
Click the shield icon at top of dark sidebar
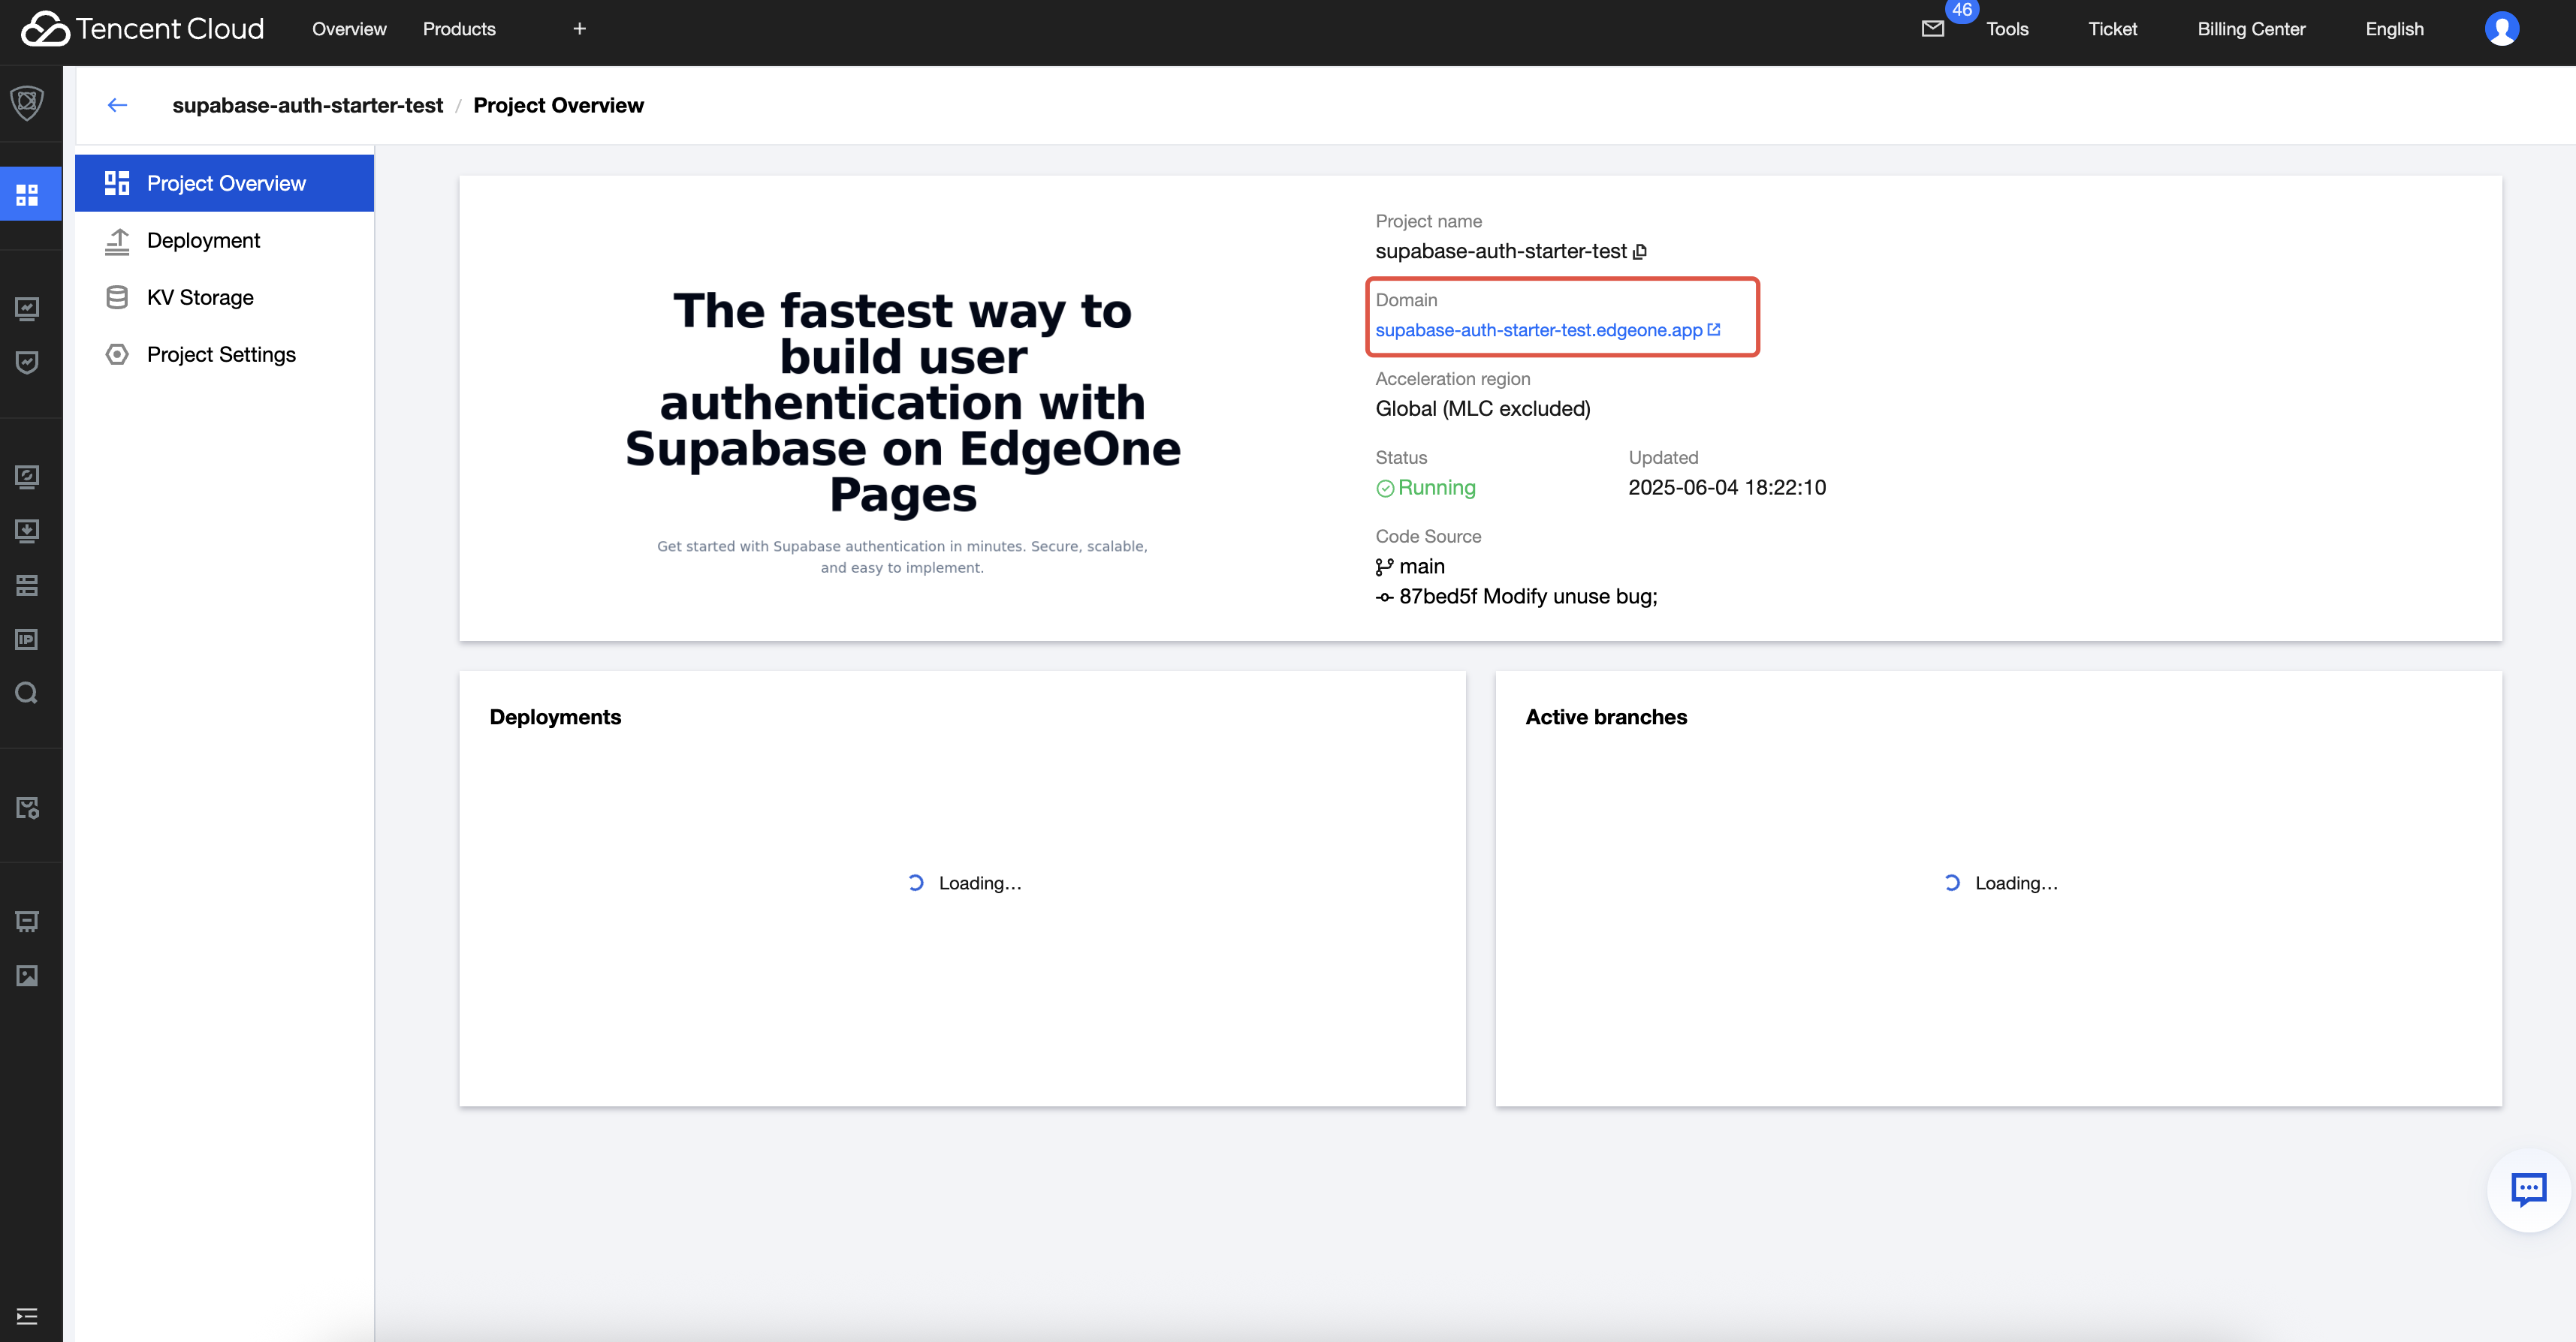coord(27,102)
